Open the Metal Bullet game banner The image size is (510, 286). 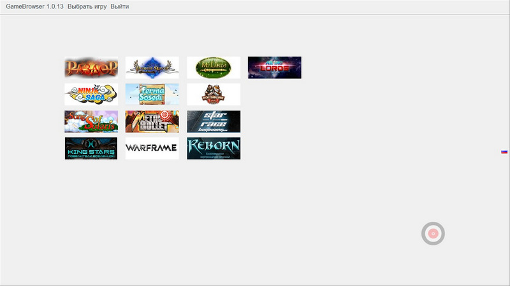[152, 121]
